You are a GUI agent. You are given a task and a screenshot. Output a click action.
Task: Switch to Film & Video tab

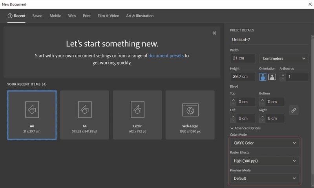(x=108, y=16)
